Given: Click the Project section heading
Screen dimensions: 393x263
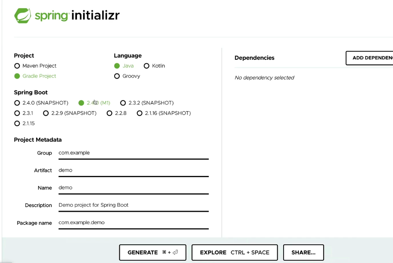Looking at the screenshot, I should point(24,56).
